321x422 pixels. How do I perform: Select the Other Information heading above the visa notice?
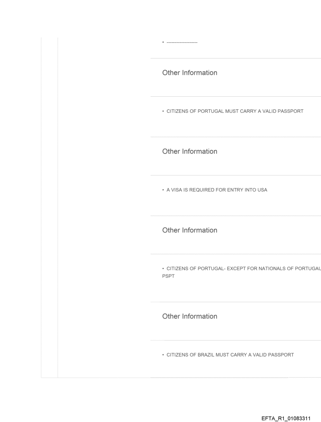tap(190, 151)
